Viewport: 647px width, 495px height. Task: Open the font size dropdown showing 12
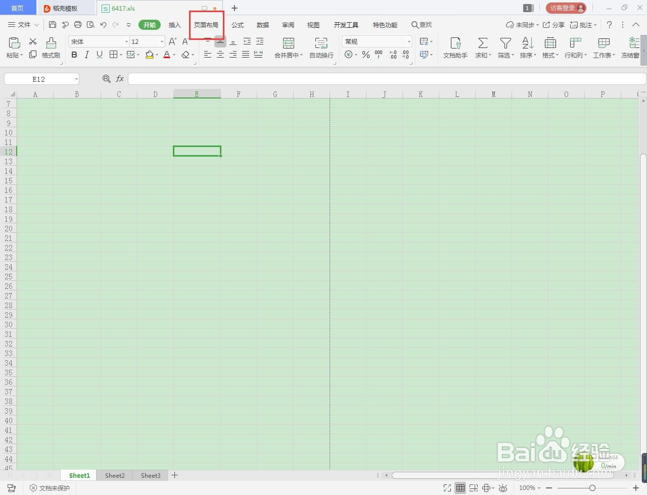[x=162, y=41]
